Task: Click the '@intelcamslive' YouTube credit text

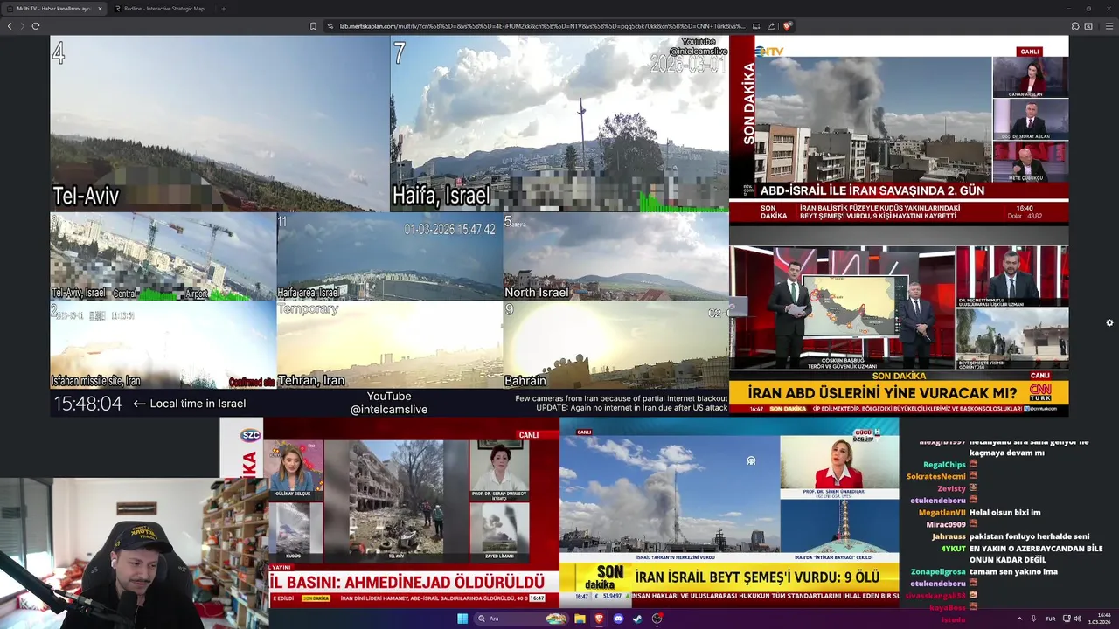Action: pos(389,409)
